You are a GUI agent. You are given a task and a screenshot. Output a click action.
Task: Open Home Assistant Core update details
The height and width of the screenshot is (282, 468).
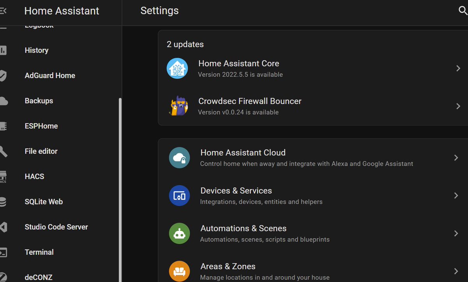click(313, 68)
